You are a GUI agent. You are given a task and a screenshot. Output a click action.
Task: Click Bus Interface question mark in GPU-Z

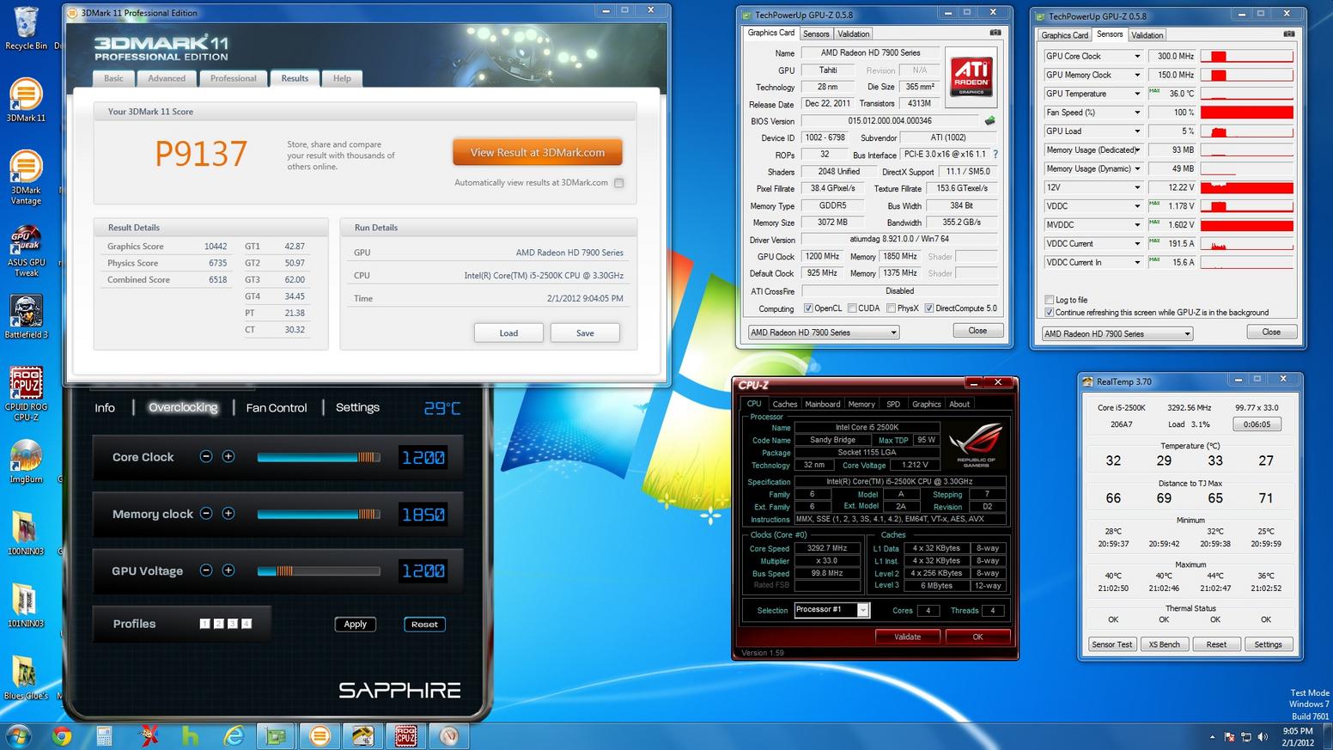click(x=995, y=155)
